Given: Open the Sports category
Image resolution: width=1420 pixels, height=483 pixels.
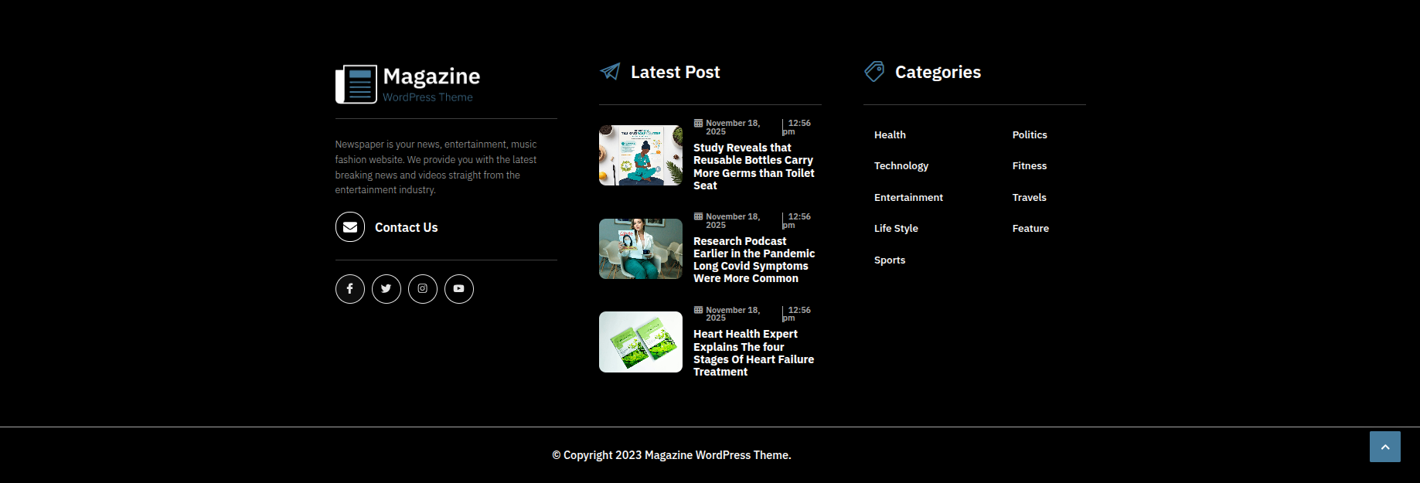Looking at the screenshot, I should [x=890, y=260].
